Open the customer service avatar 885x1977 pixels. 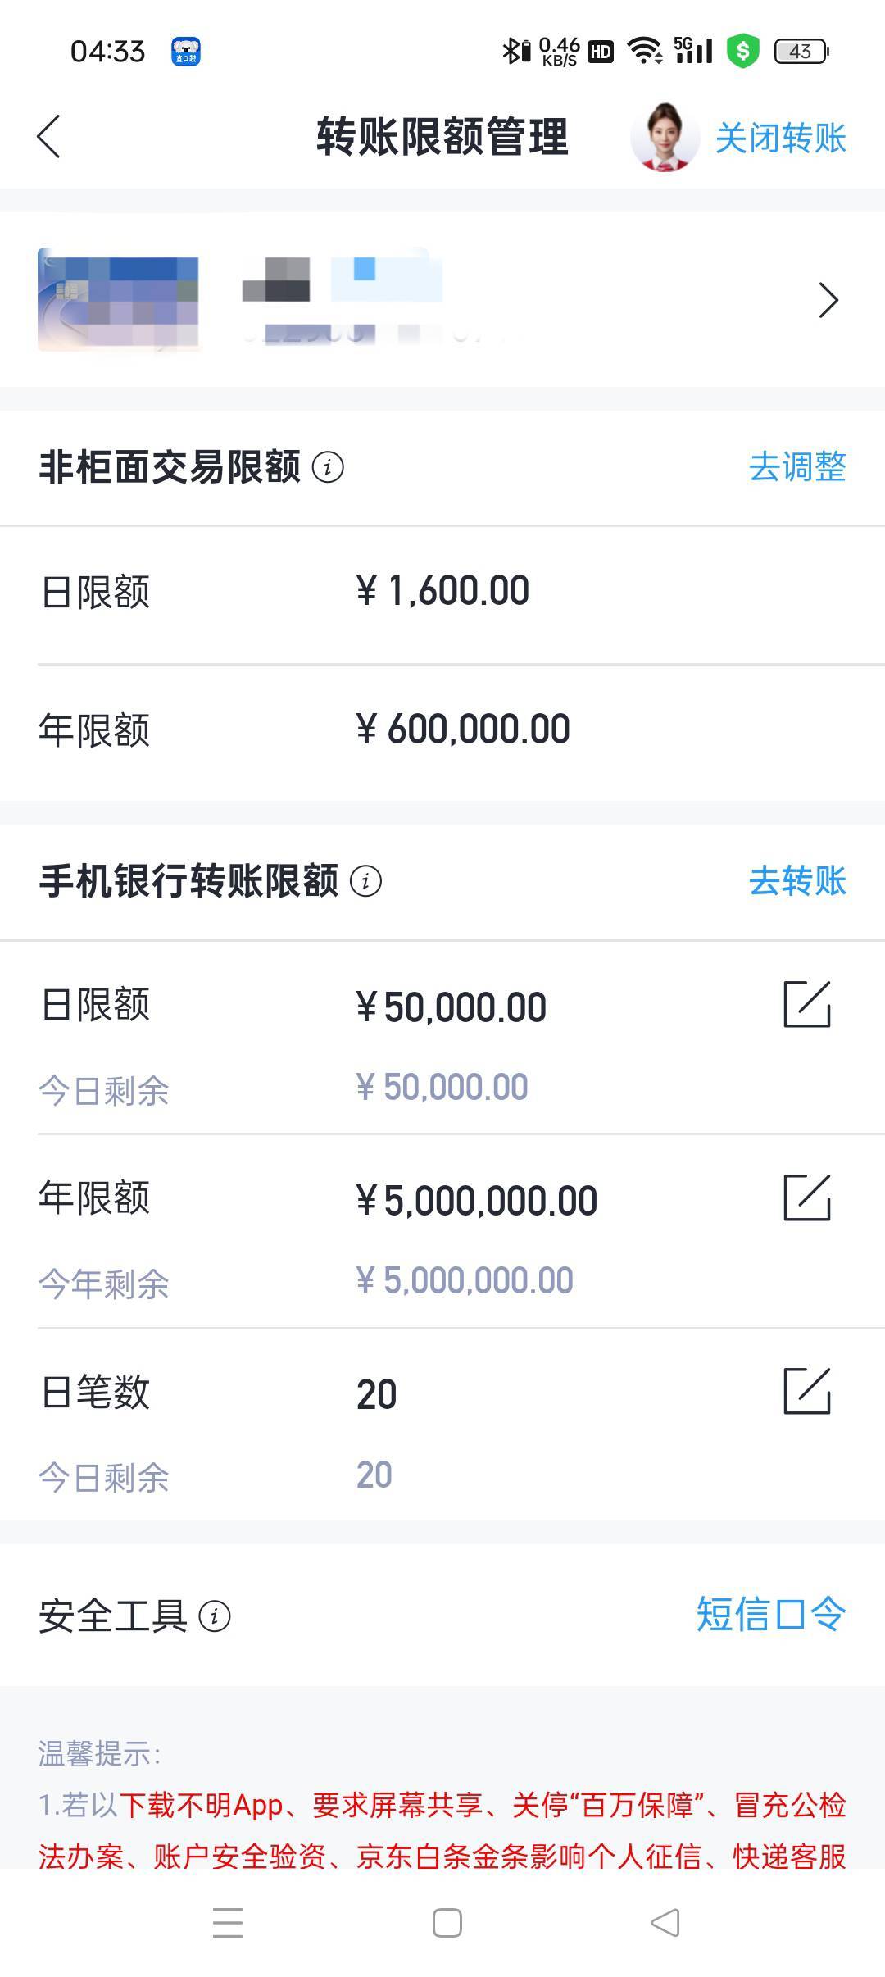664,138
